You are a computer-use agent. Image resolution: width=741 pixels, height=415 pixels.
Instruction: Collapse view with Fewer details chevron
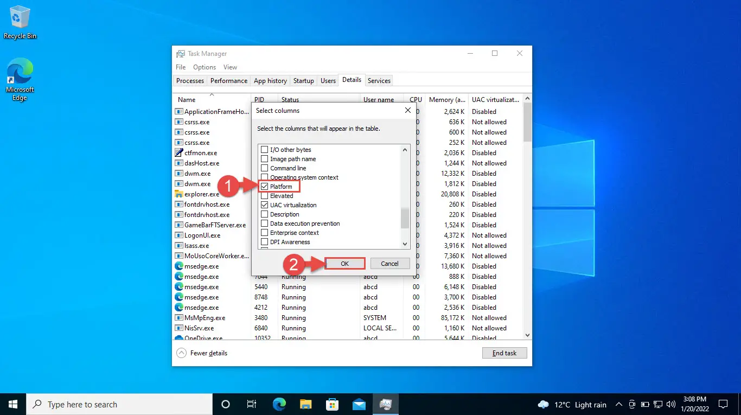click(x=181, y=353)
